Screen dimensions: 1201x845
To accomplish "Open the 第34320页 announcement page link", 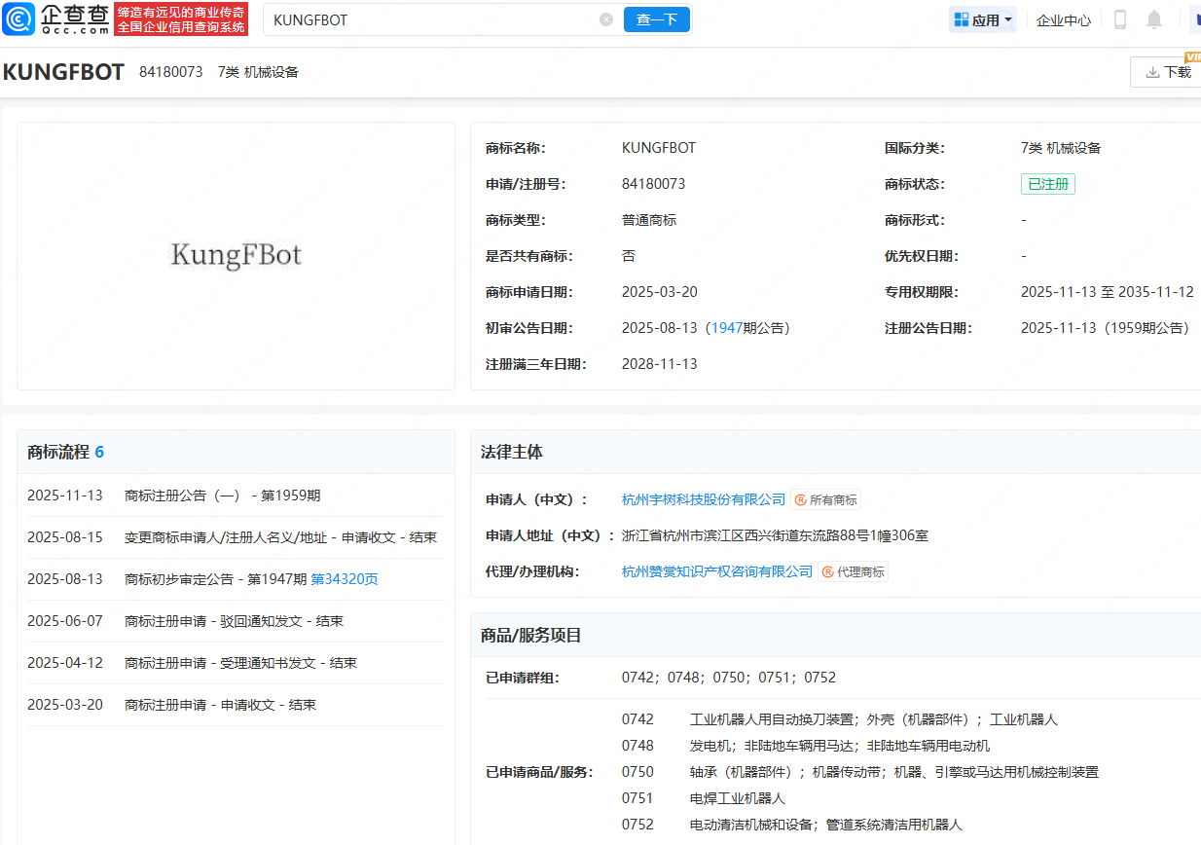I will pyautogui.click(x=344, y=578).
